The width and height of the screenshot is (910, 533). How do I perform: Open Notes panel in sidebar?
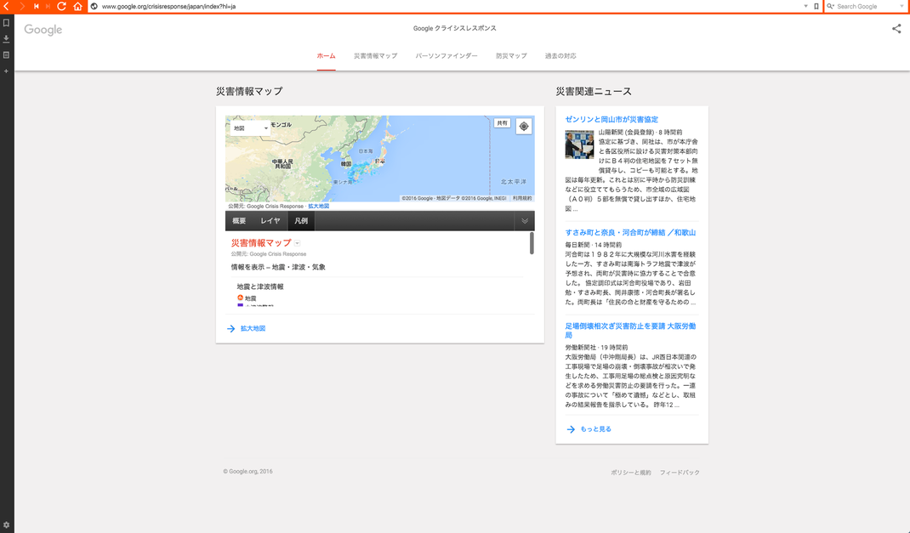(x=7, y=55)
